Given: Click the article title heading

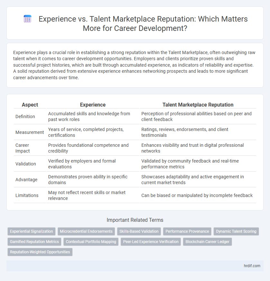Looking at the screenshot, I should click(x=143, y=23).
